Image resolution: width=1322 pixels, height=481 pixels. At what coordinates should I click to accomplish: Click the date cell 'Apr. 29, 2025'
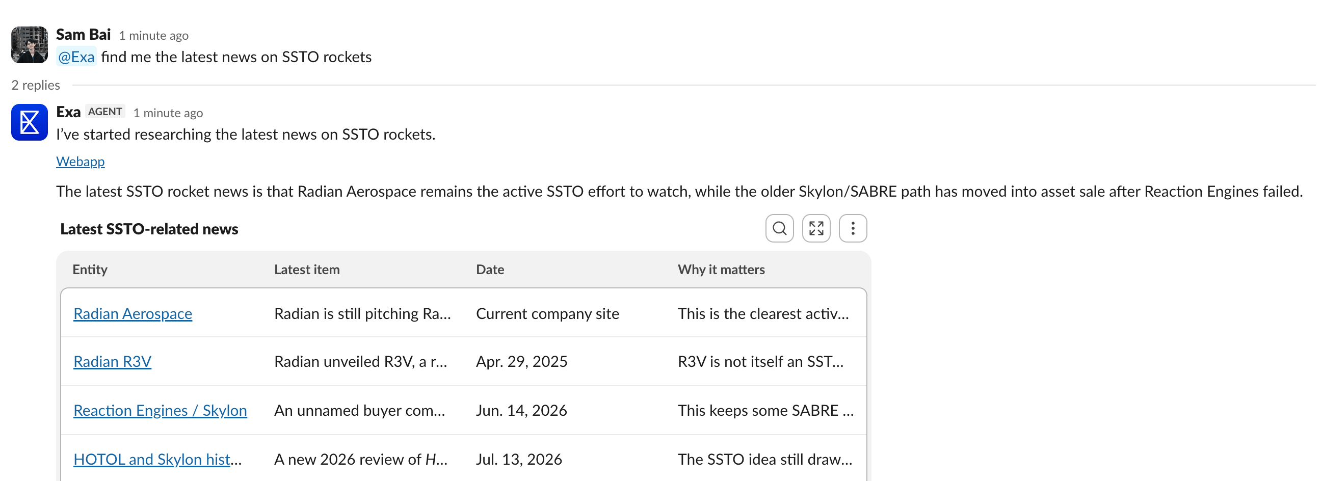tap(521, 361)
